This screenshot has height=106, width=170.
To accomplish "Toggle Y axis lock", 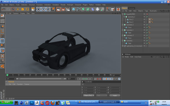I will (x=43, y=9).
